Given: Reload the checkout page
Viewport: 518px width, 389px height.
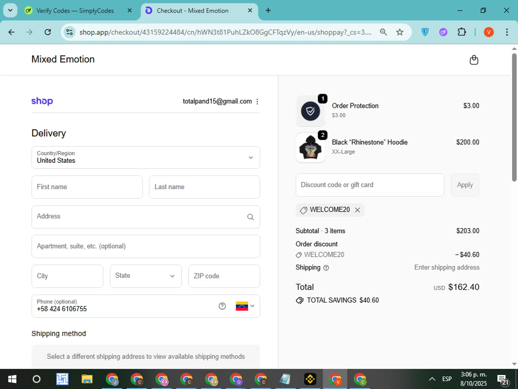Looking at the screenshot, I should (48, 32).
